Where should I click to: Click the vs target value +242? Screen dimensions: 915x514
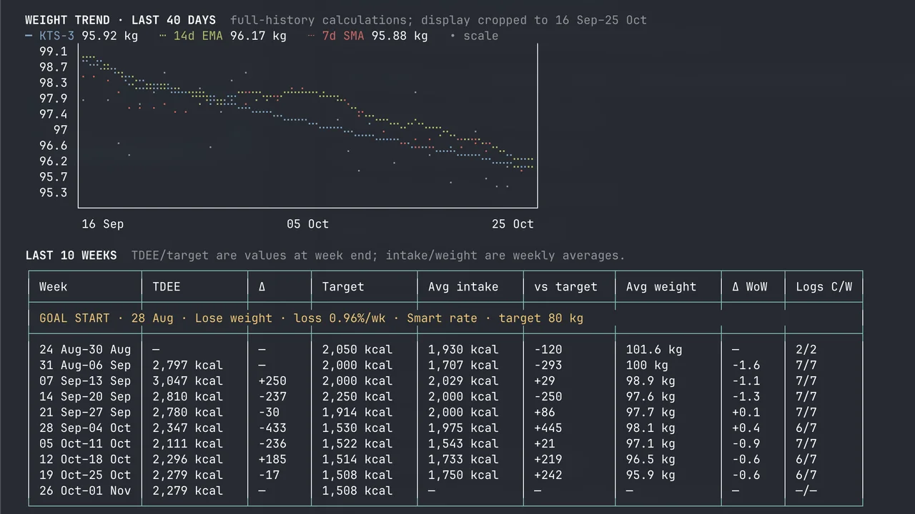548,475
